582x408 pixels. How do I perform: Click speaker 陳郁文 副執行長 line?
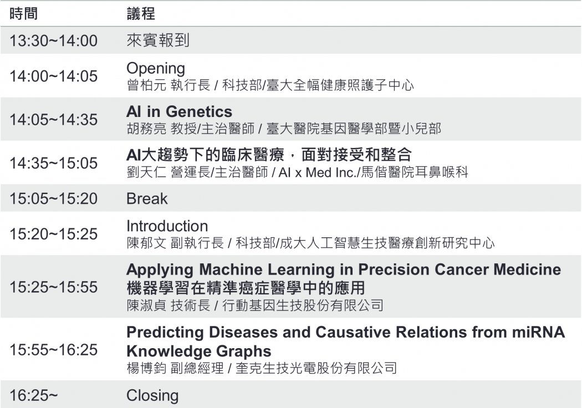(x=310, y=243)
